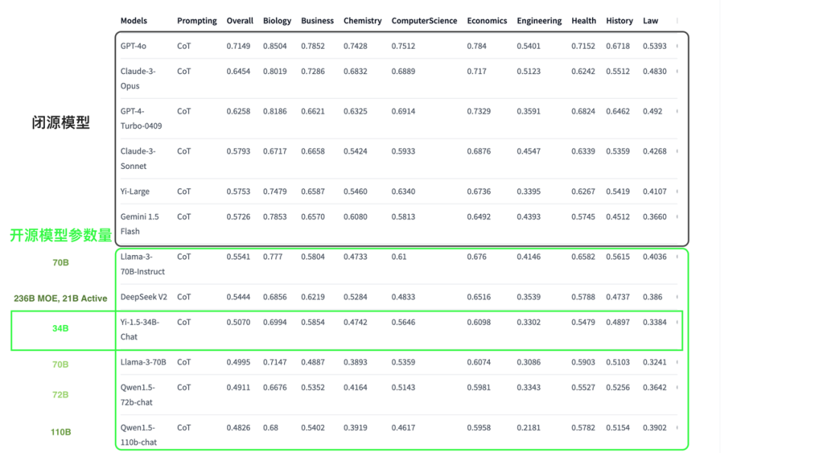Click the Health column header
This screenshot has height=453, width=823.
pyautogui.click(x=583, y=21)
